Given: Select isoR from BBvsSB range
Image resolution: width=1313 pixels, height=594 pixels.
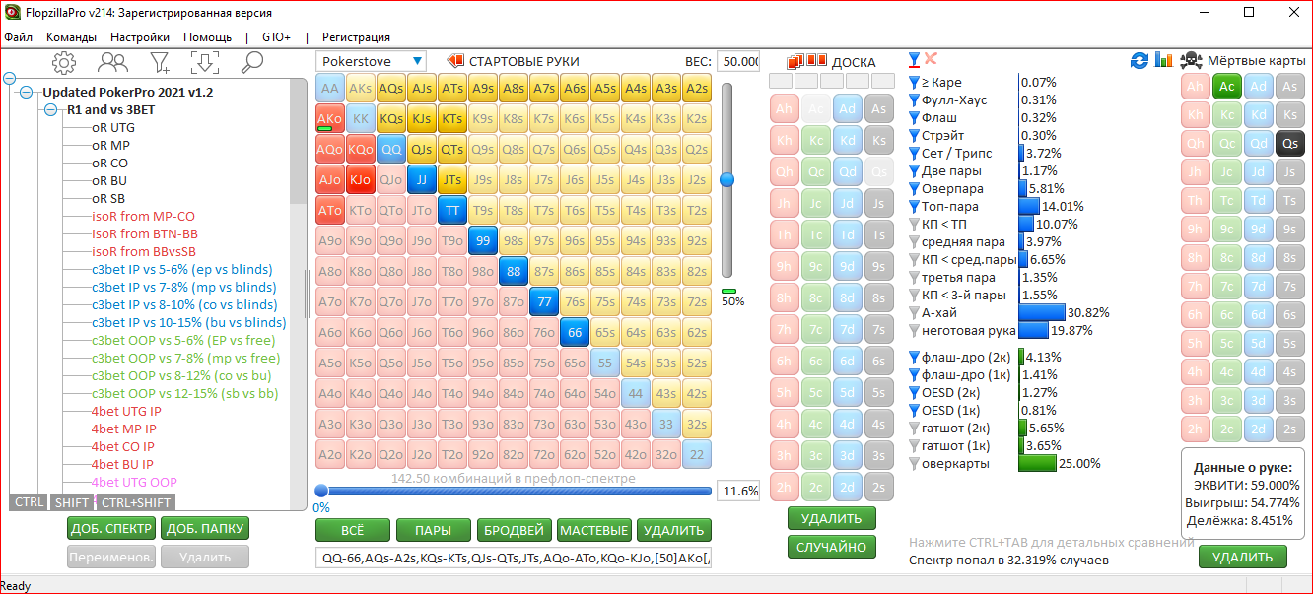Looking at the screenshot, I should point(144,251).
